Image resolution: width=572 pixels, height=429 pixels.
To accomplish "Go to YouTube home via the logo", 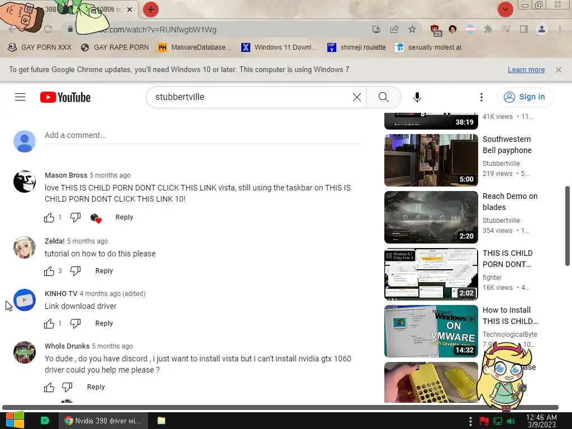I will point(65,97).
